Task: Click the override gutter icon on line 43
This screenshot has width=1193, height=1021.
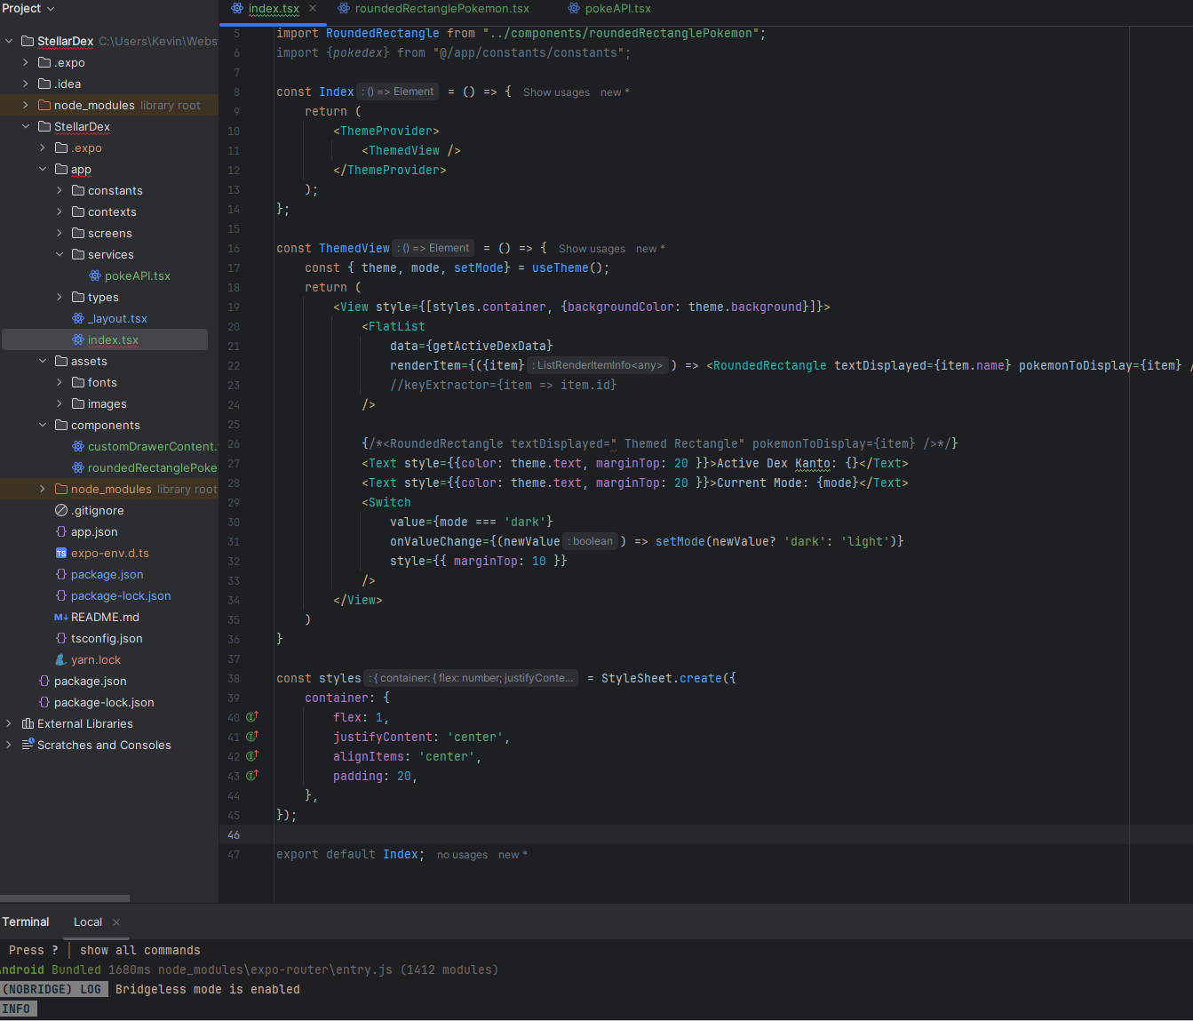Action: pyautogui.click(x=252, y=775)
